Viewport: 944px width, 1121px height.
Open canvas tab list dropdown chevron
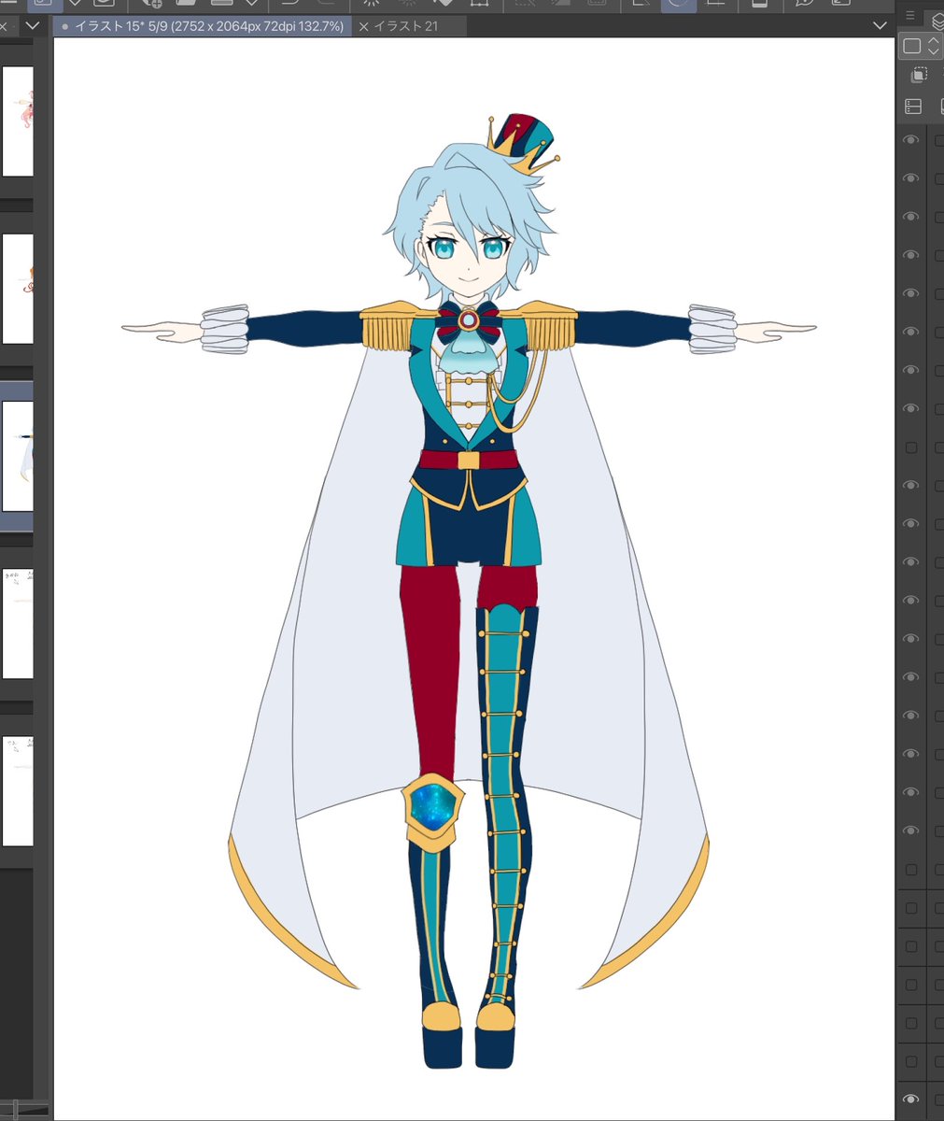pos(880,26)
